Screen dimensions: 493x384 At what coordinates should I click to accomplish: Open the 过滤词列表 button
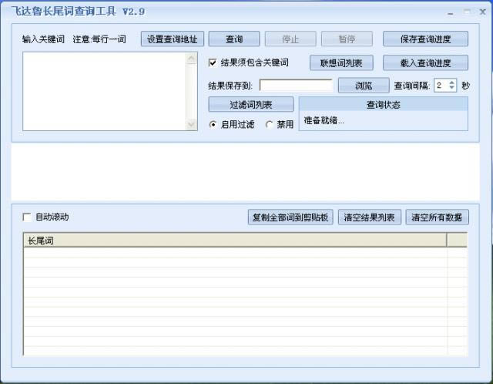[250, 105]
